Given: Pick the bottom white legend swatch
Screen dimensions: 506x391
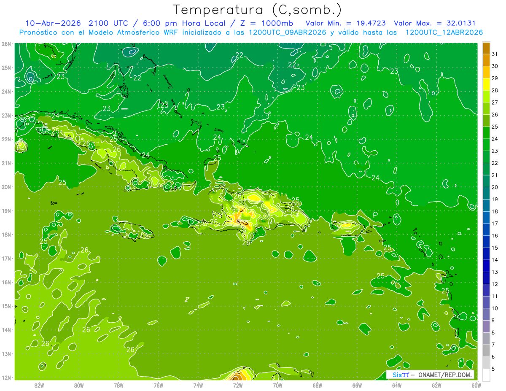Looking at the screenshot, I should tap(486, 375).
